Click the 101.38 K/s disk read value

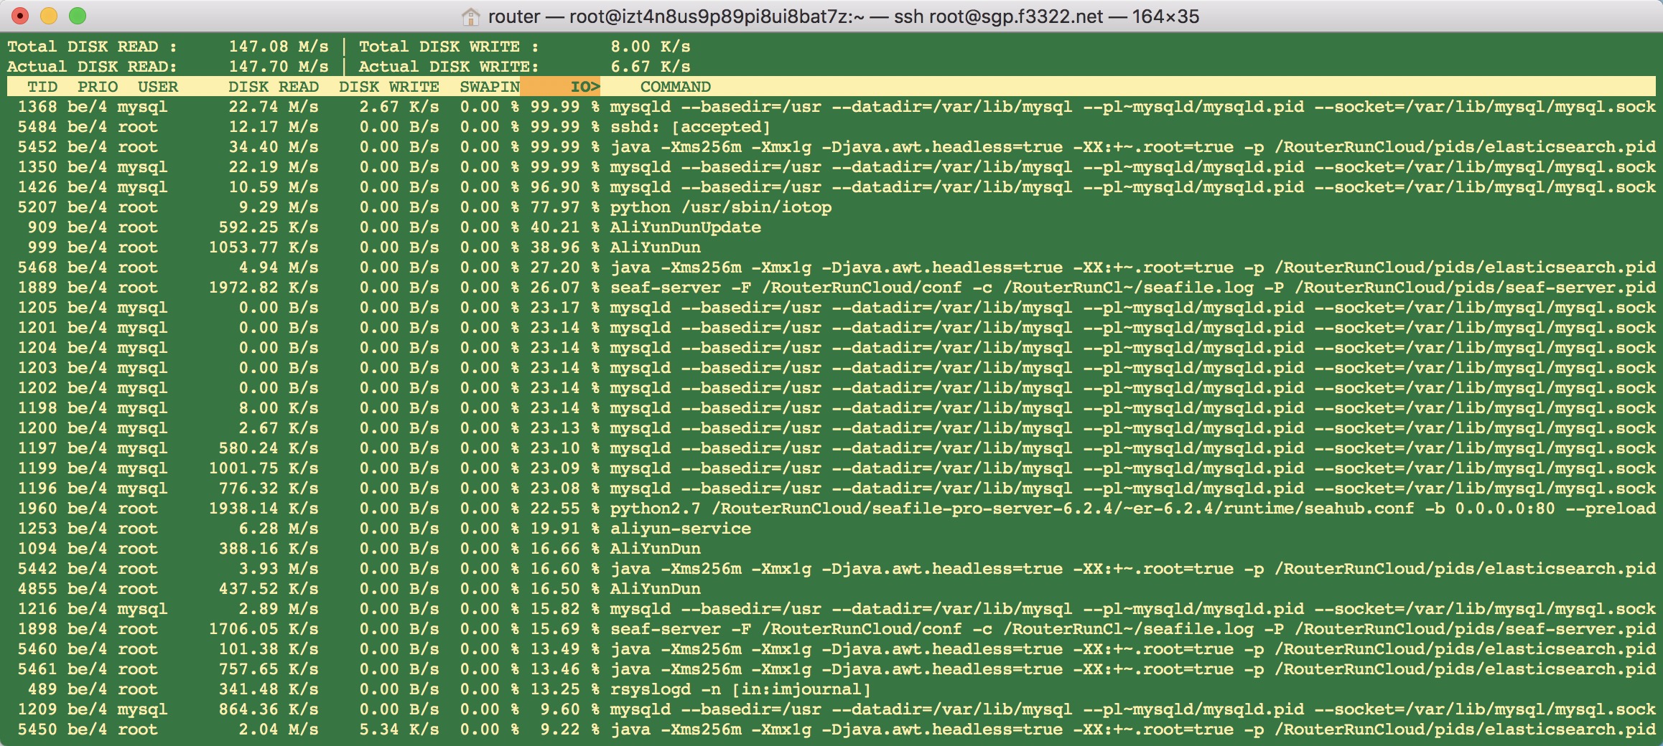point(269,649)
